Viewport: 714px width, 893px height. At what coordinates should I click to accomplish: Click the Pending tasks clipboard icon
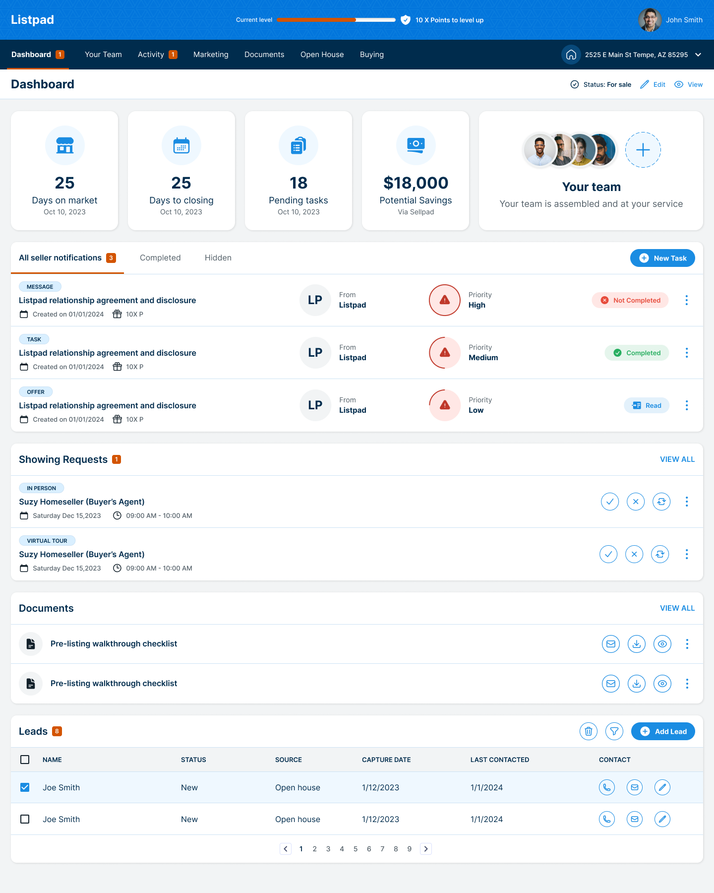point(298,145)
